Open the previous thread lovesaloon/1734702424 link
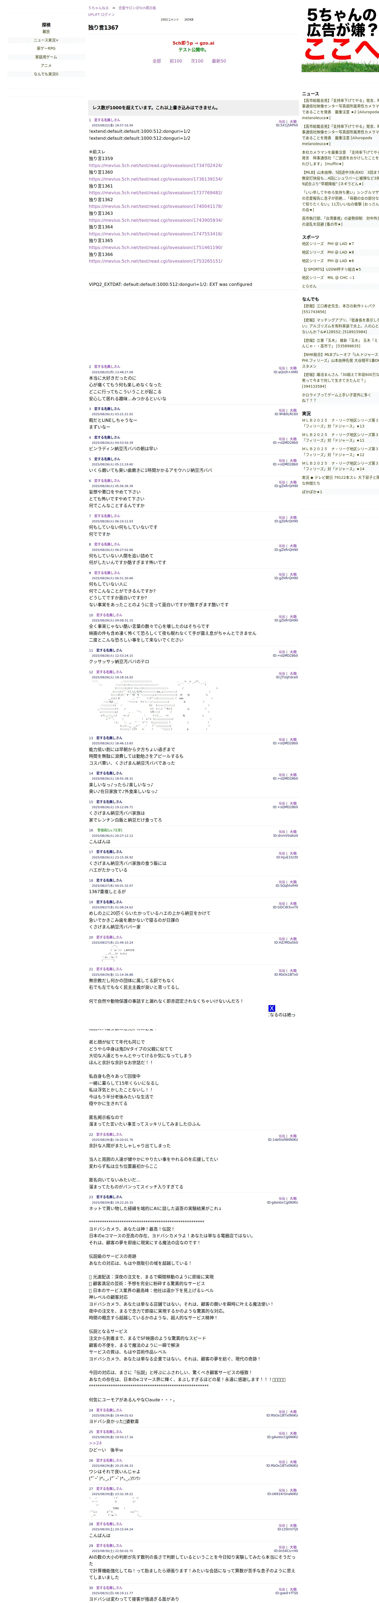The image size is (379, 1603). 155,166
